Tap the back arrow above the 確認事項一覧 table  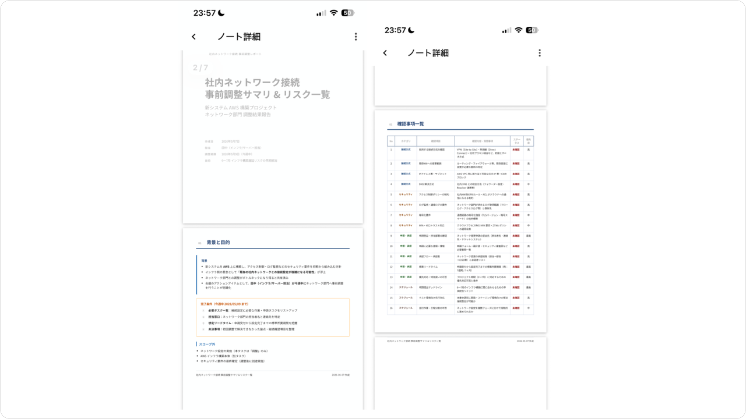(385, 53)
